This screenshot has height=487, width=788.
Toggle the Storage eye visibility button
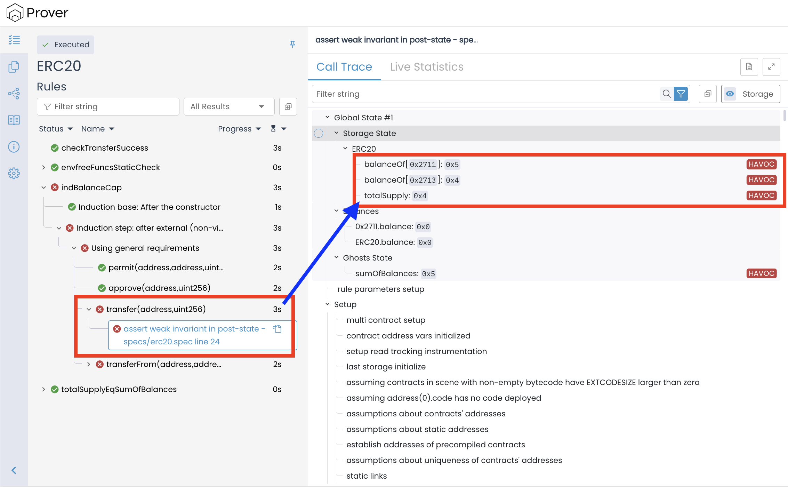point(730,94)
